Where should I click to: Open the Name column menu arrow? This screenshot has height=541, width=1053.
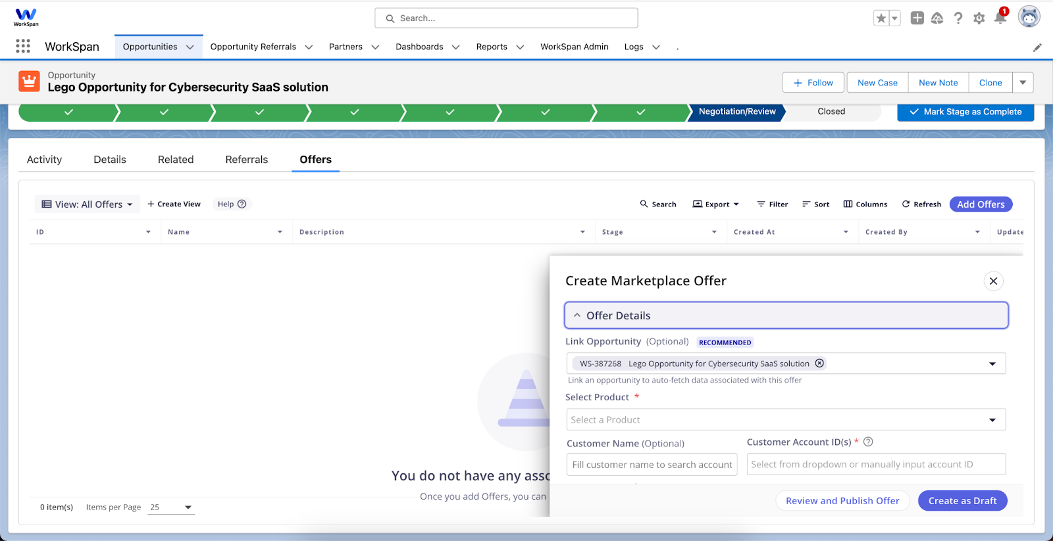(x=280, y=232)
